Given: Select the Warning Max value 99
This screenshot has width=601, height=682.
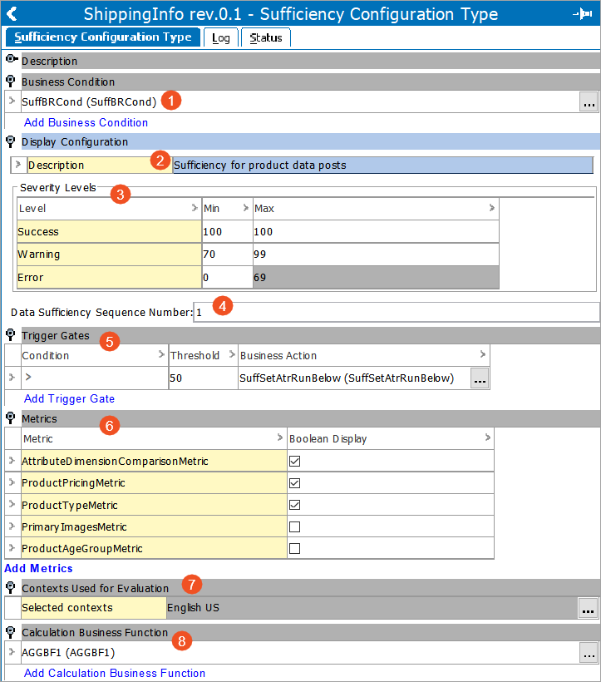Looking at the screenshot, I should click(376, 254).
